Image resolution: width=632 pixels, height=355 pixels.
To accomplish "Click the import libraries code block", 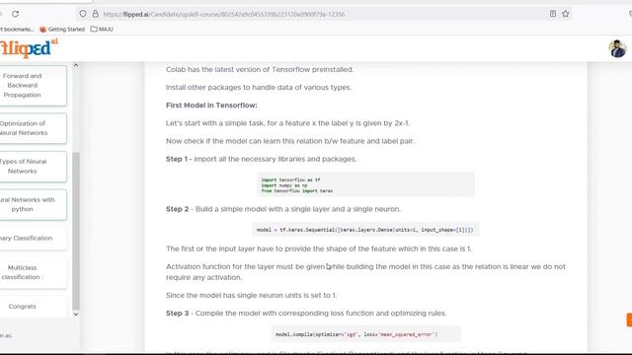I will [365, 184].
